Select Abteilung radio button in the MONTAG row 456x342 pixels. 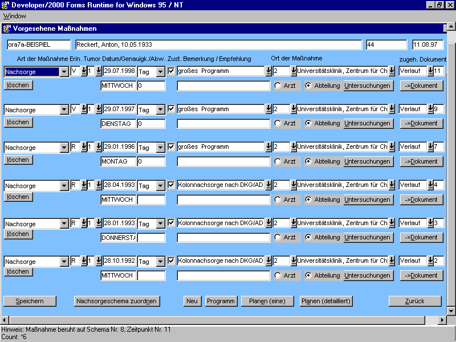click(308, 162)
